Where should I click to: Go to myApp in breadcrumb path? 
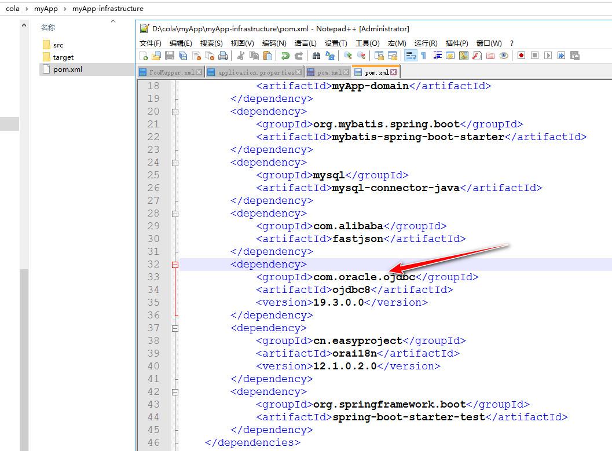(46, 9)
